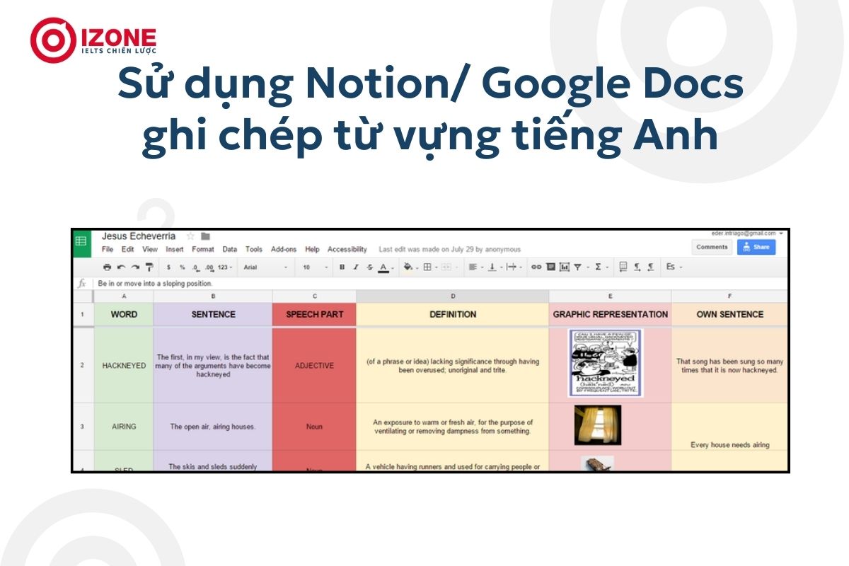Select the 'Every house needs airing' cell

(x=729, y=427)
